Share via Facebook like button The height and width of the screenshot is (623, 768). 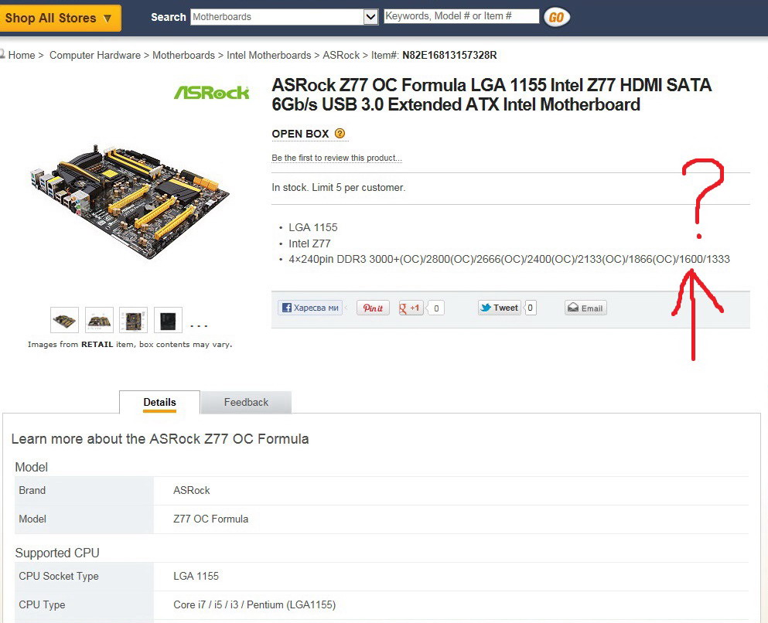click(x=309, y=308)
